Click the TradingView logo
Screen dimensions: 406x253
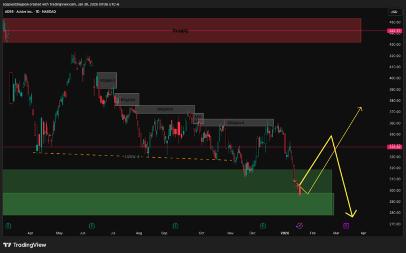coord(25,245)
